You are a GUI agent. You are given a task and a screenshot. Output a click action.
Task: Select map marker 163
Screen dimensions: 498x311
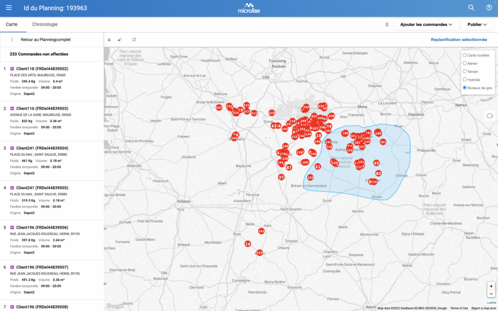coord(261,231)
